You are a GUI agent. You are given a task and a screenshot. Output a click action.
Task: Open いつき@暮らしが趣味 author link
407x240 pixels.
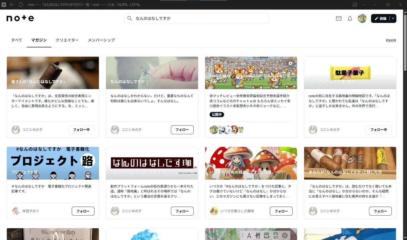click(x=237, y=211)
